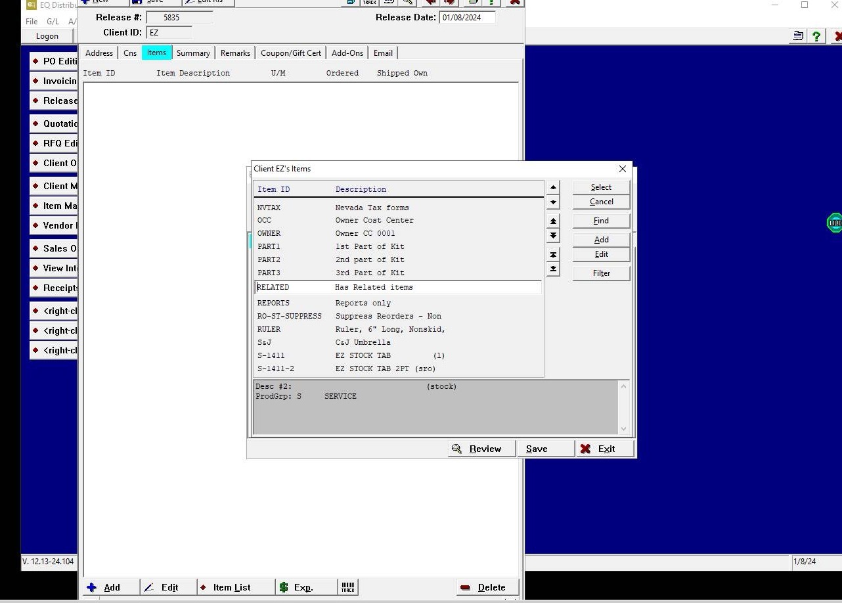This screenshot has height=603, width=842.
Task: Select the REPORTS item row
Action: 399,303
